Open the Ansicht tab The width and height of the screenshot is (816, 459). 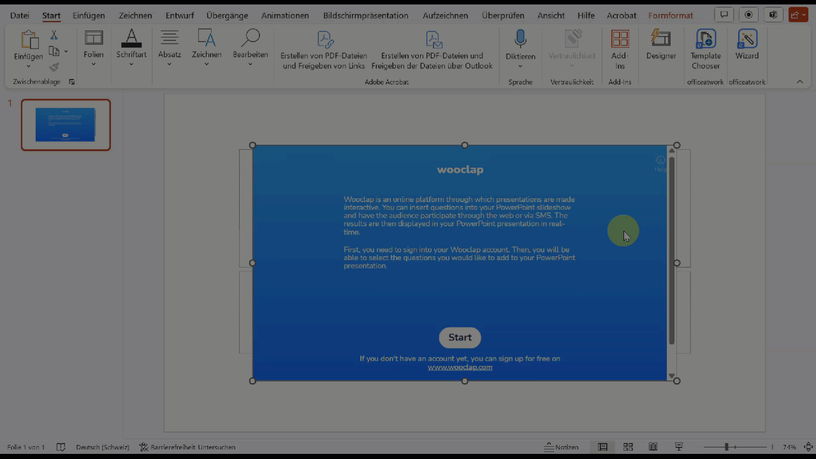[551, 15]
